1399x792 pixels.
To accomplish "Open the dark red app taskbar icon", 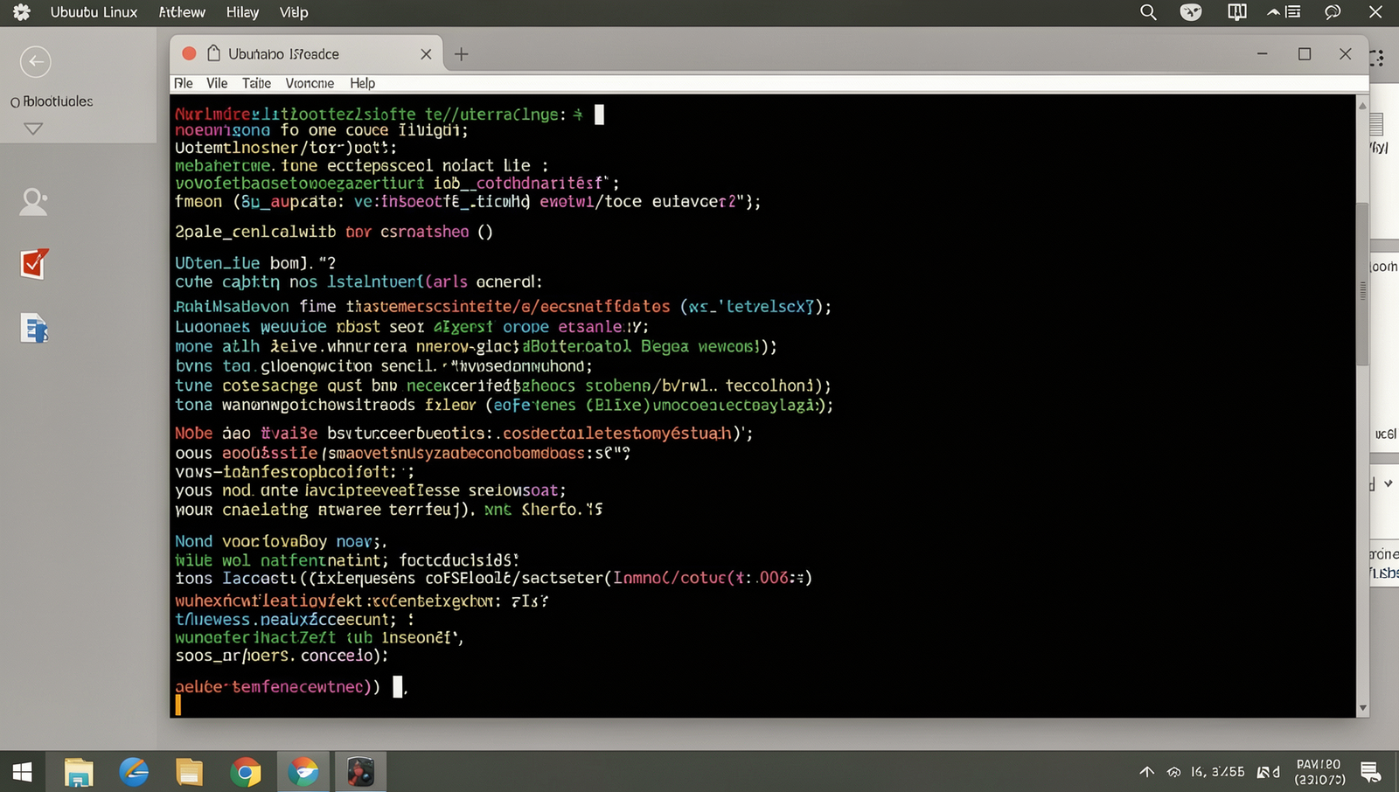I will coord(360,772).
